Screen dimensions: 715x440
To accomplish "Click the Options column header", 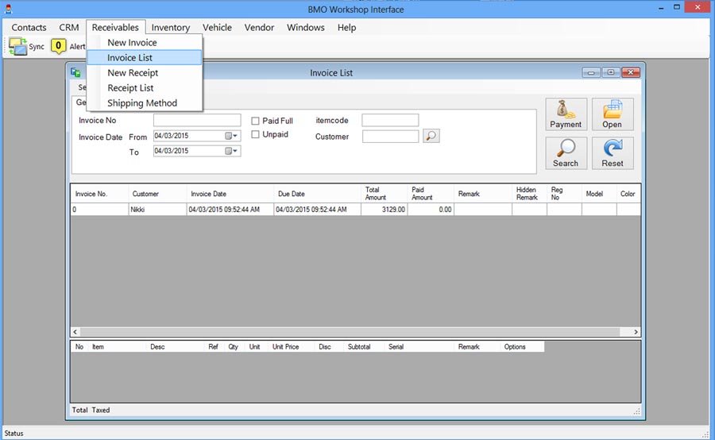I will pyautogui.click(x=522, y=347).
